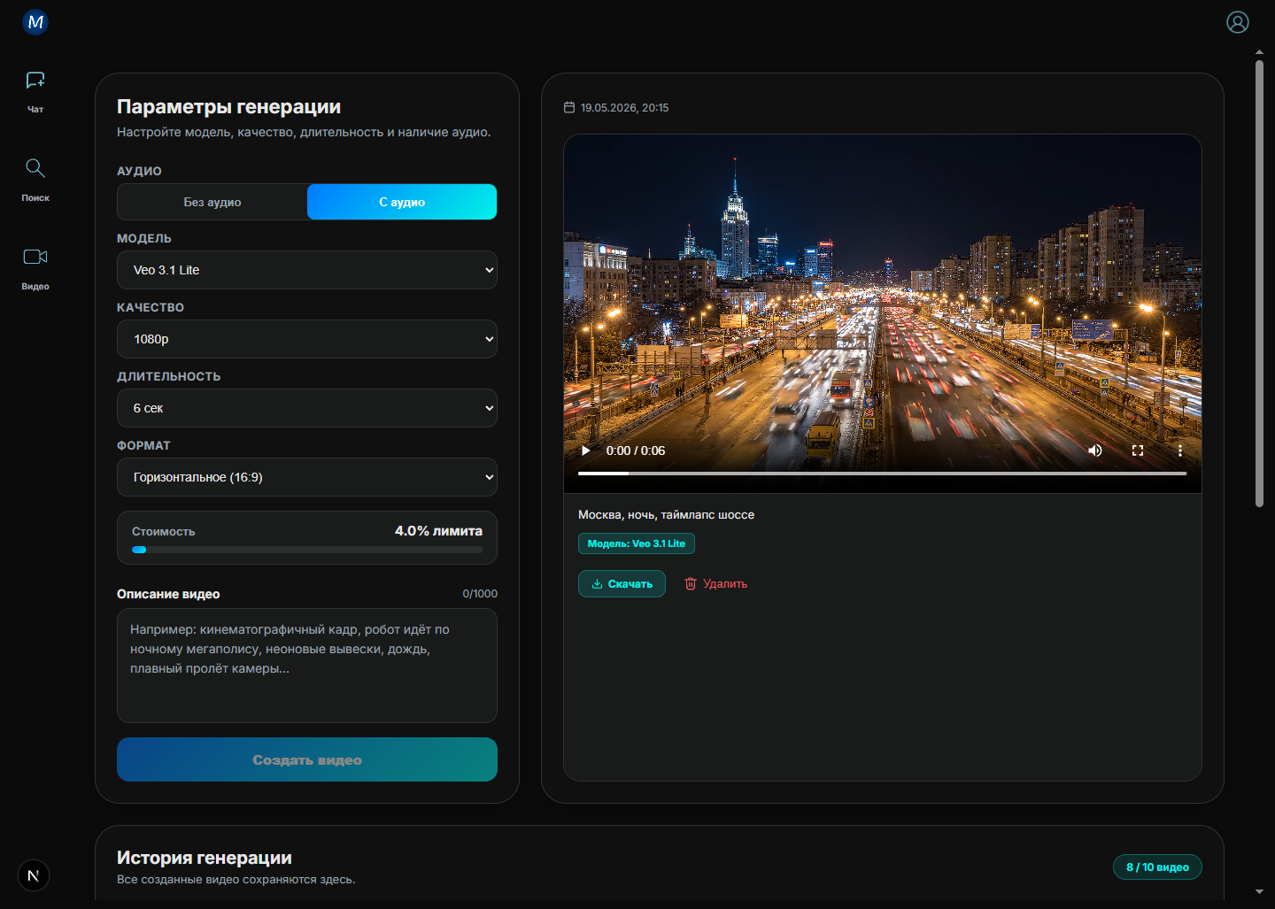Click the caption Москва, ночь, таймлапс шоссе
1275x909 pixels.
(x=666, y=515)
